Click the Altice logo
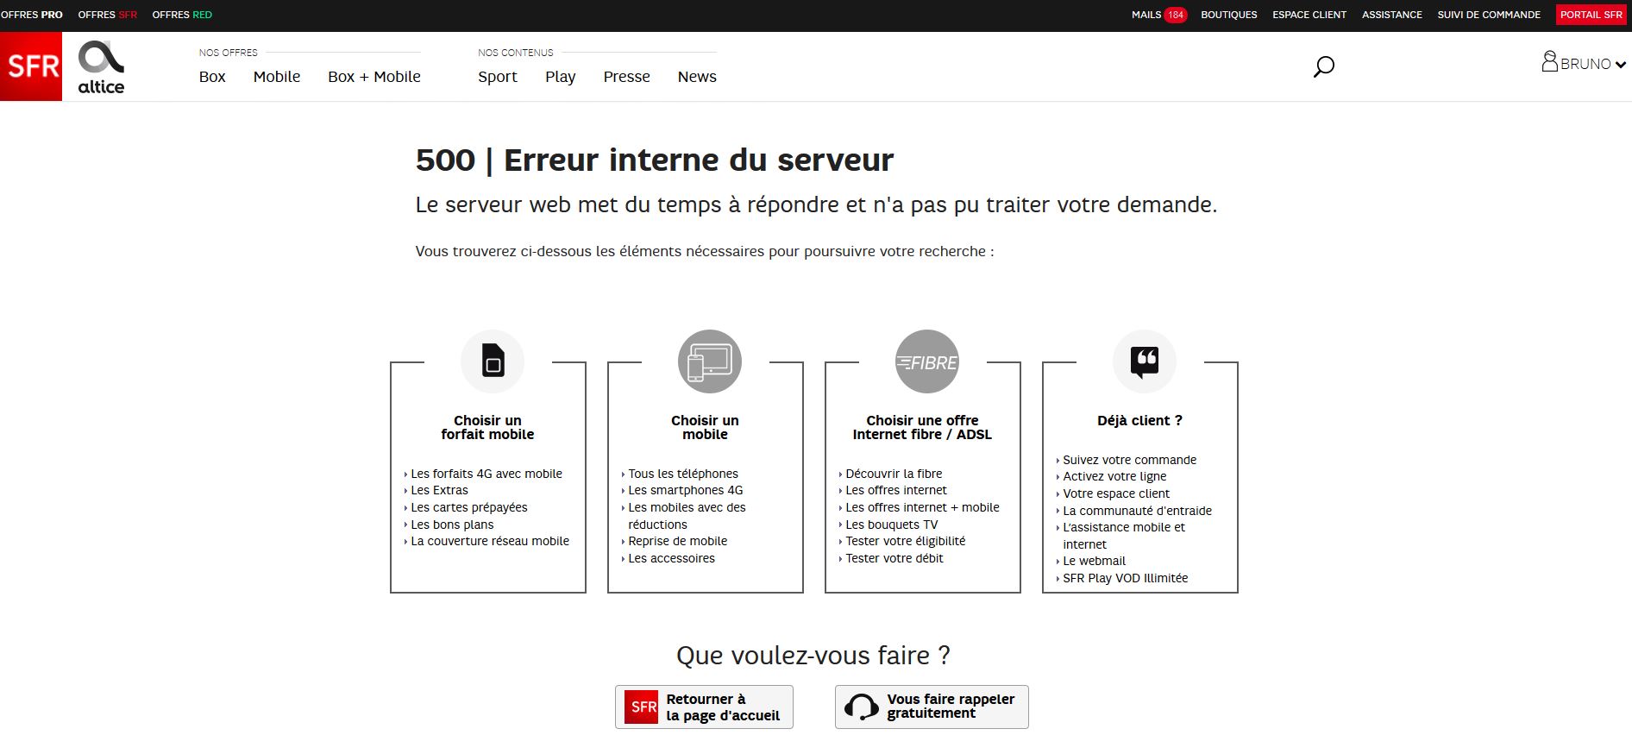Image resolution: width=1632 pixels, height=754 pixels. 101,67
